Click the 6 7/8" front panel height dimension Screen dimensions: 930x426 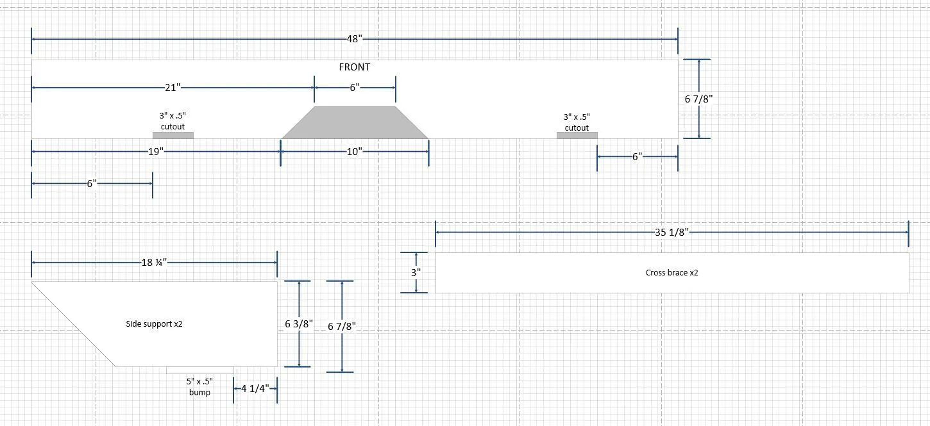point(699,99)
